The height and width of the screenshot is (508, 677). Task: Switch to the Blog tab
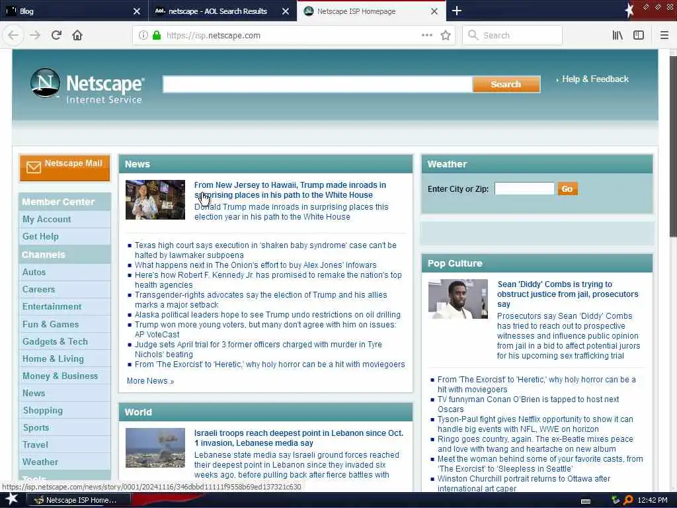click(x=74, y=11)
